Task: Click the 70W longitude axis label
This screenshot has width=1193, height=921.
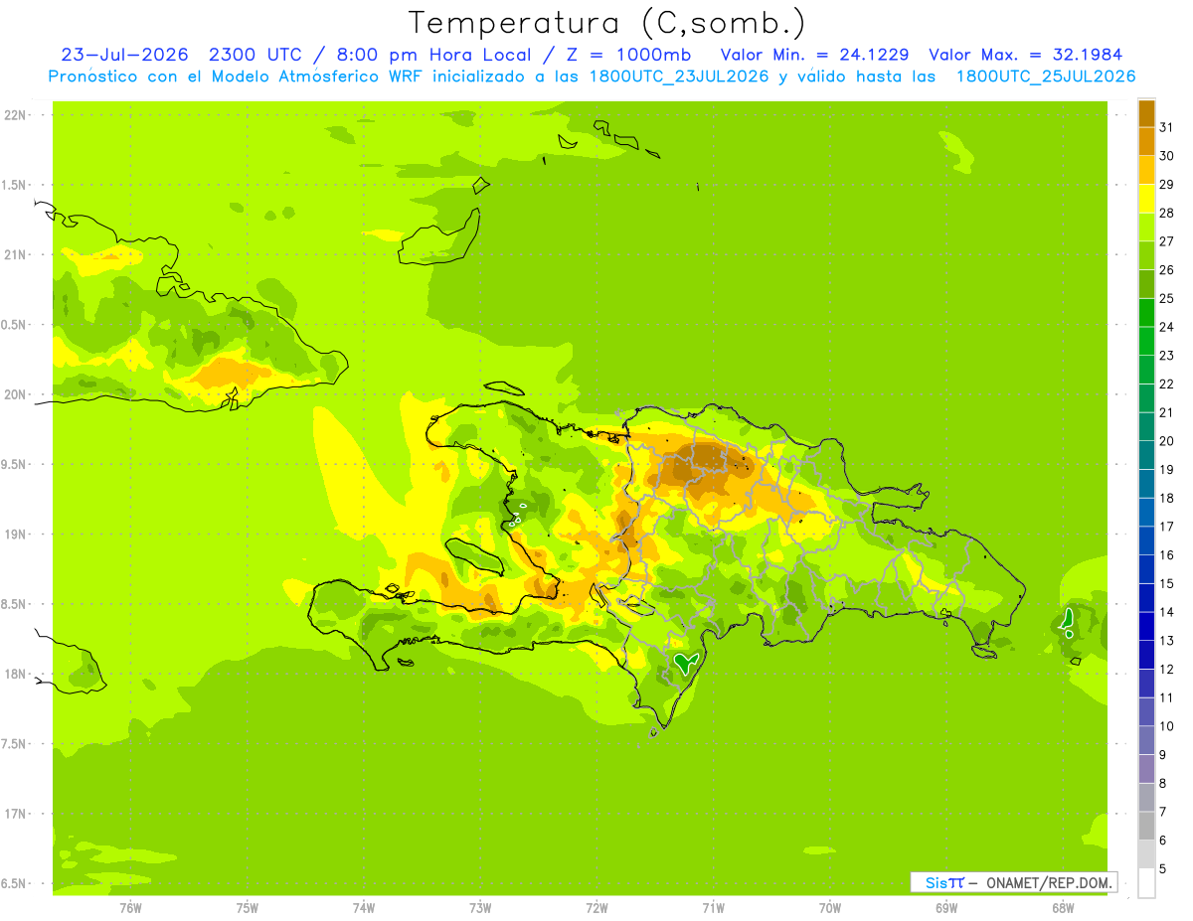Action: [829, 907]
